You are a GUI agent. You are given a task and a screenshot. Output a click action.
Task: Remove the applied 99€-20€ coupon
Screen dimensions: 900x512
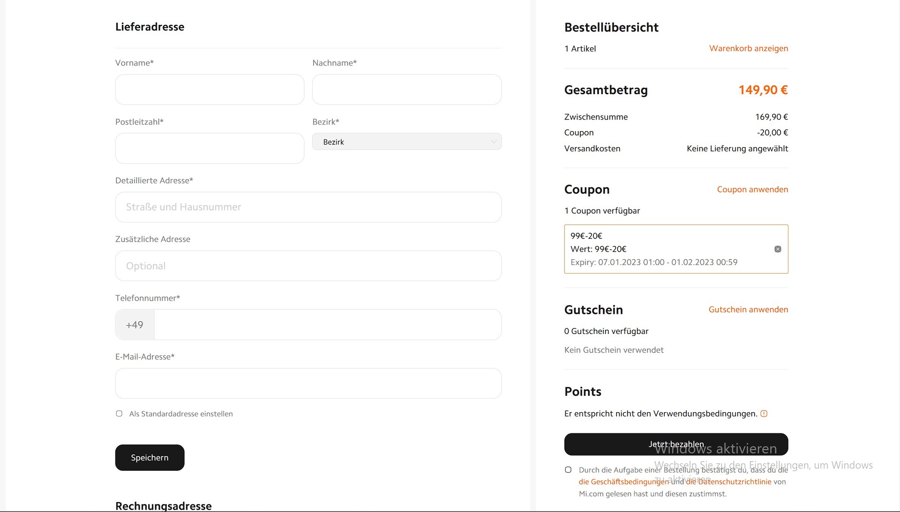click(x=778, y=249)
